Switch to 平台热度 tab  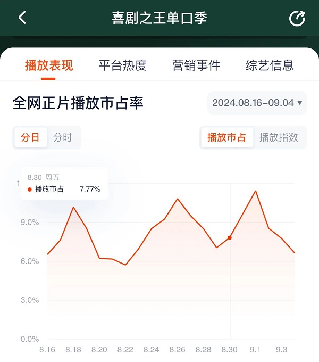coord(123,65)
